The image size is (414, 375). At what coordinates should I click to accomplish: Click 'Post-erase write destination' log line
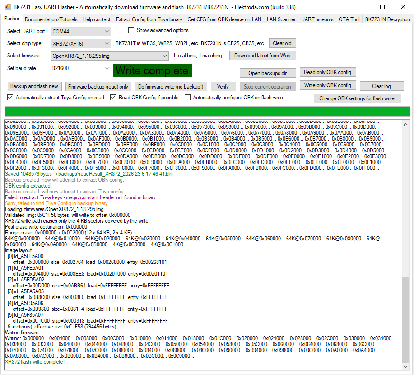46,227
